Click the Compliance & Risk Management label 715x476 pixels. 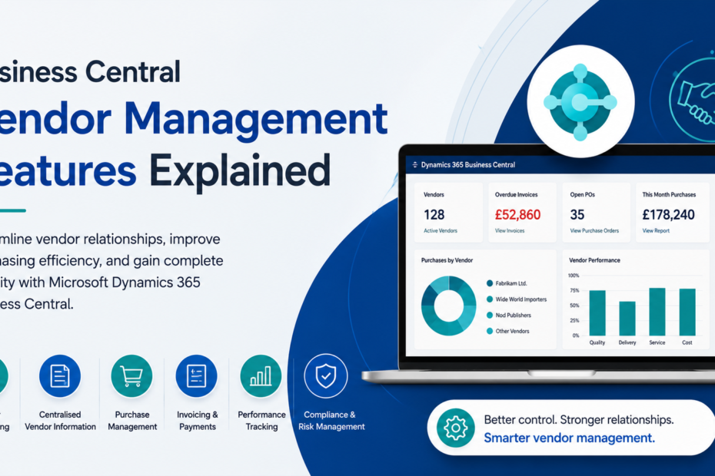pos(331,421)
